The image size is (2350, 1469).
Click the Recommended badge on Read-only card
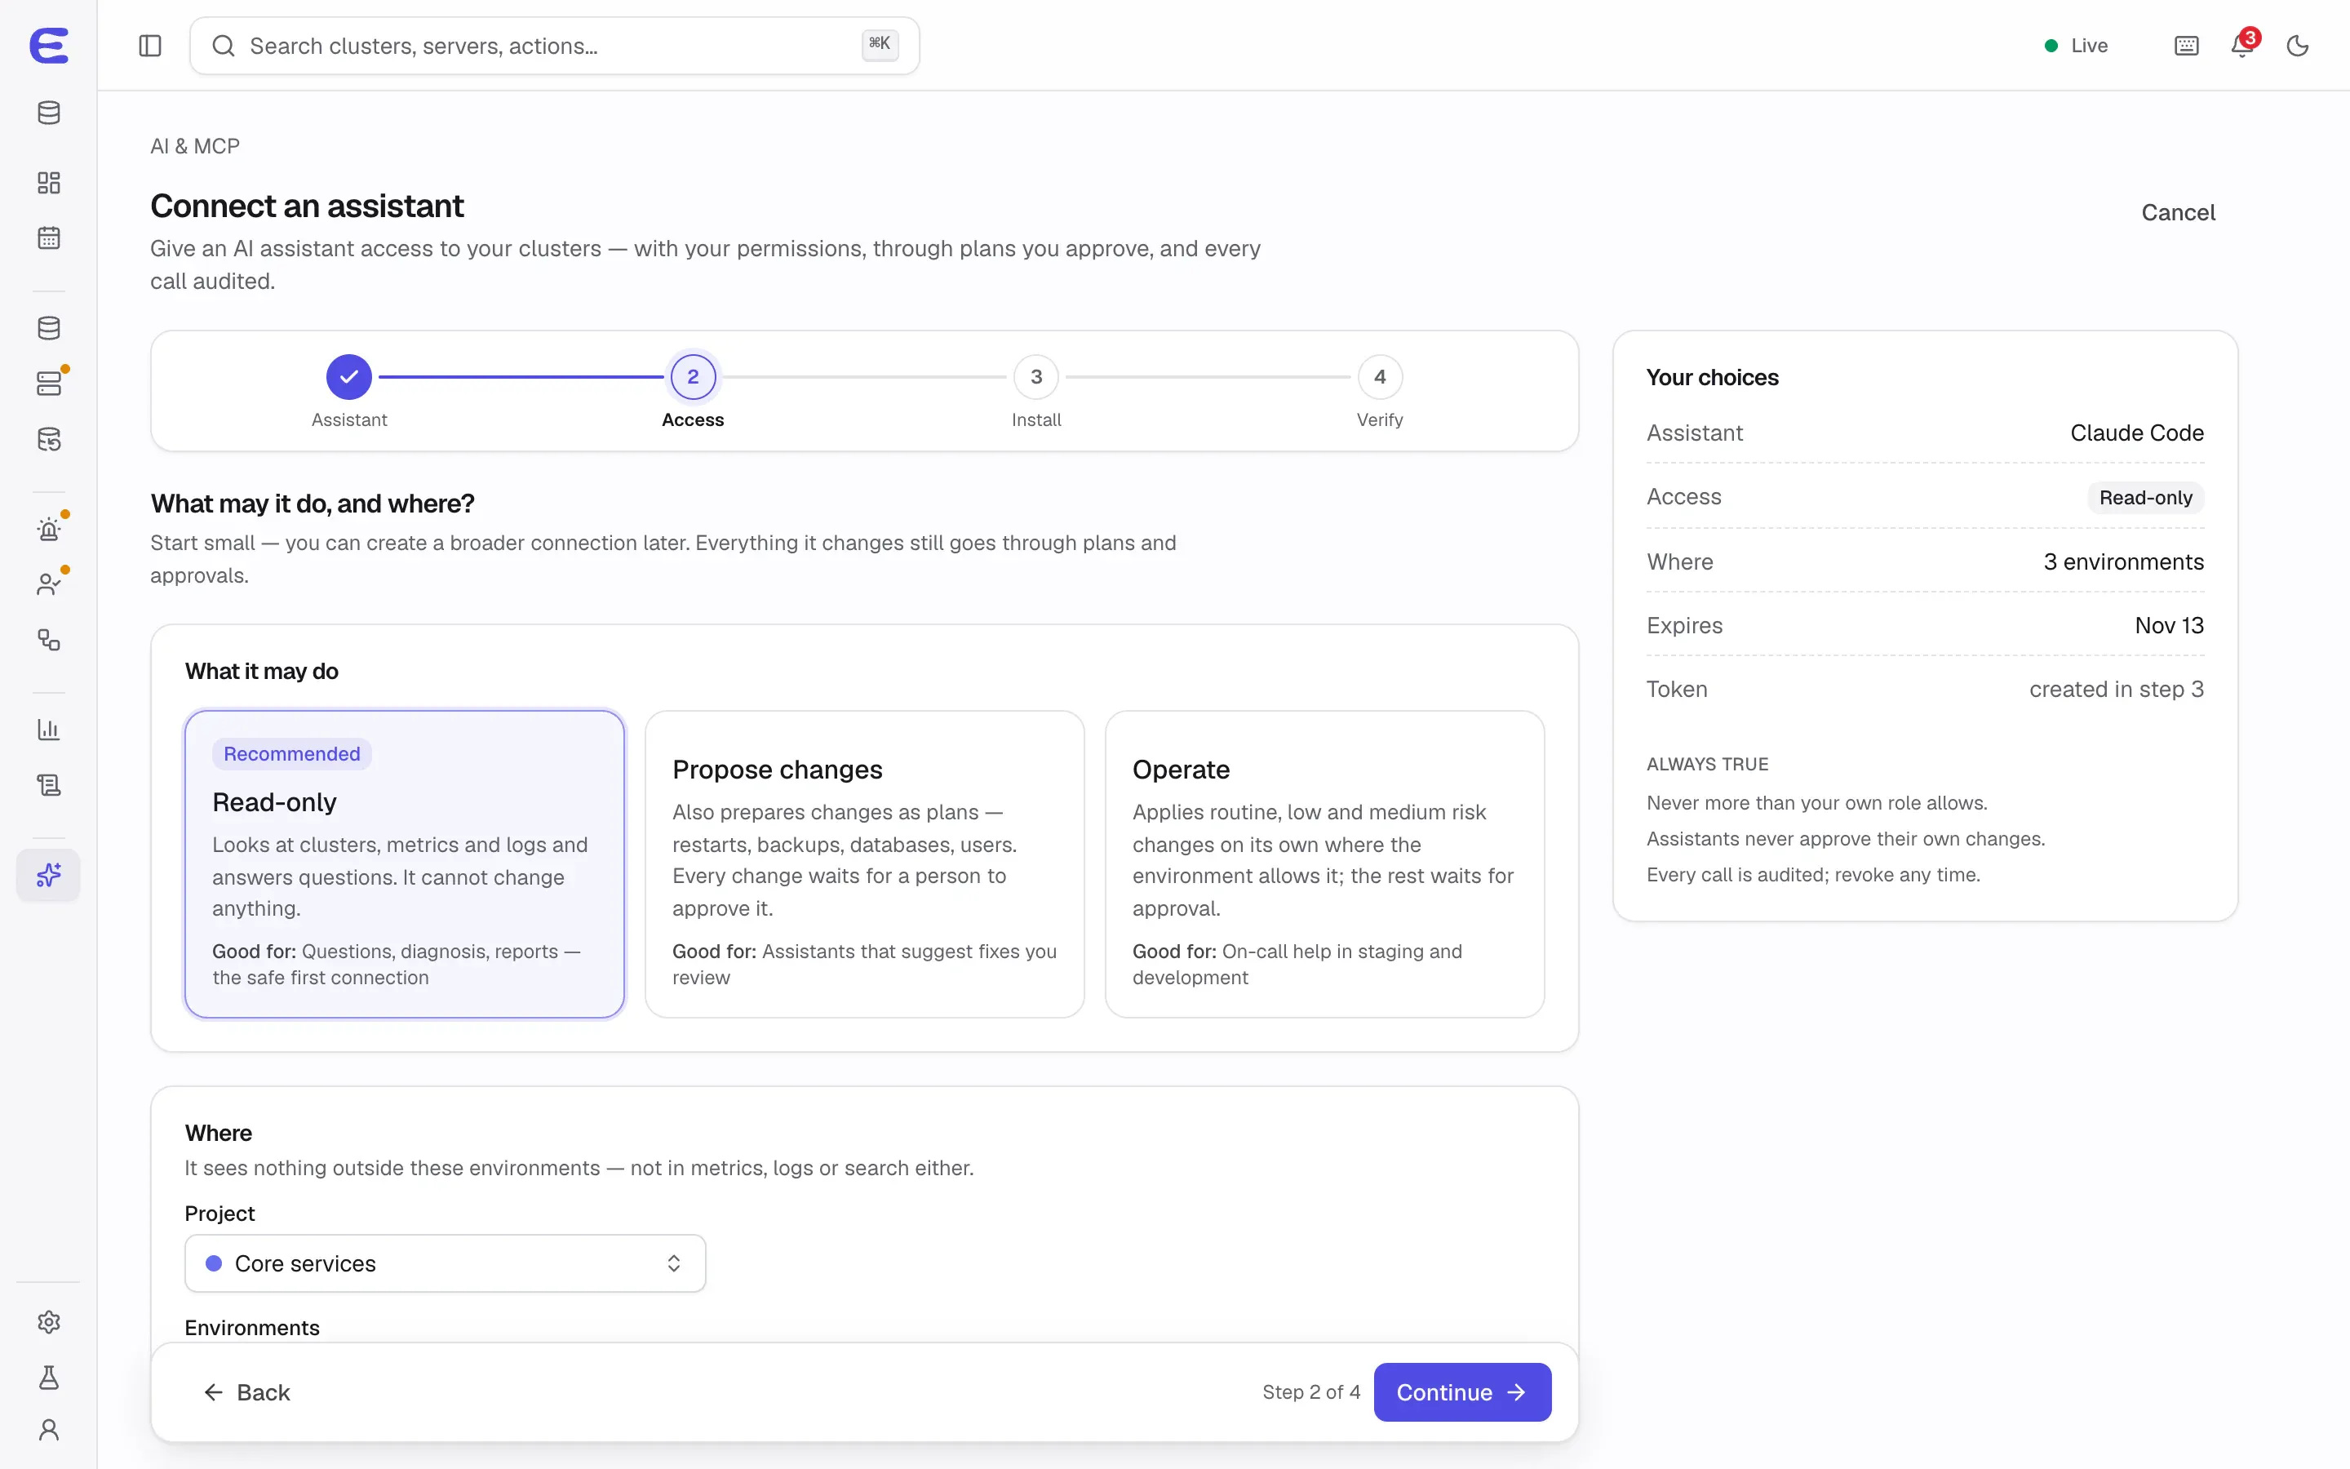point(291,754)
